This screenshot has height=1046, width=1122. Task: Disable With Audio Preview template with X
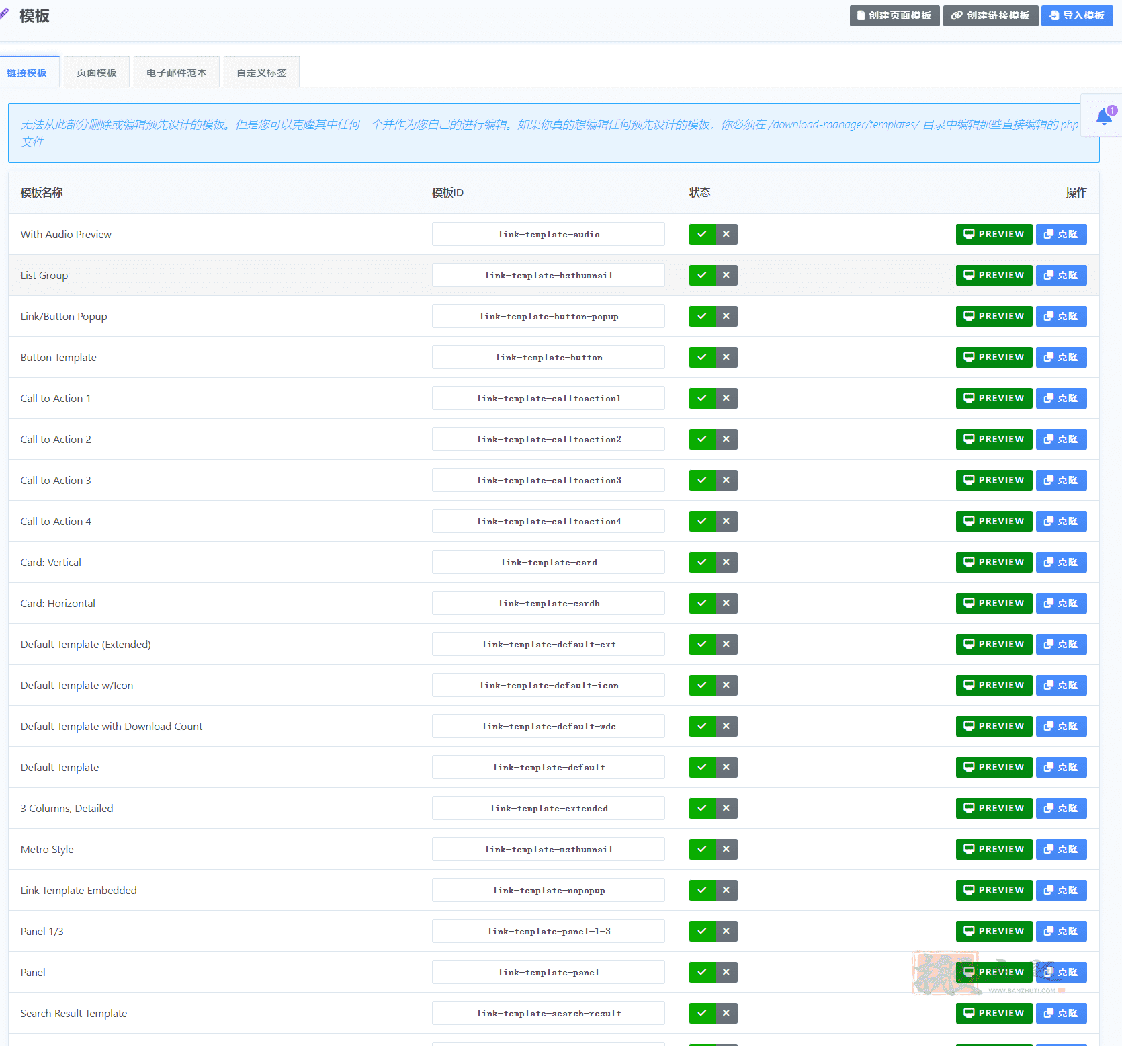coord(726,234)
